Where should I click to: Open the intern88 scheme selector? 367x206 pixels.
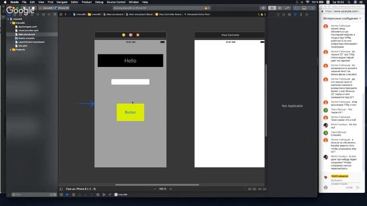tap(46, 8)
